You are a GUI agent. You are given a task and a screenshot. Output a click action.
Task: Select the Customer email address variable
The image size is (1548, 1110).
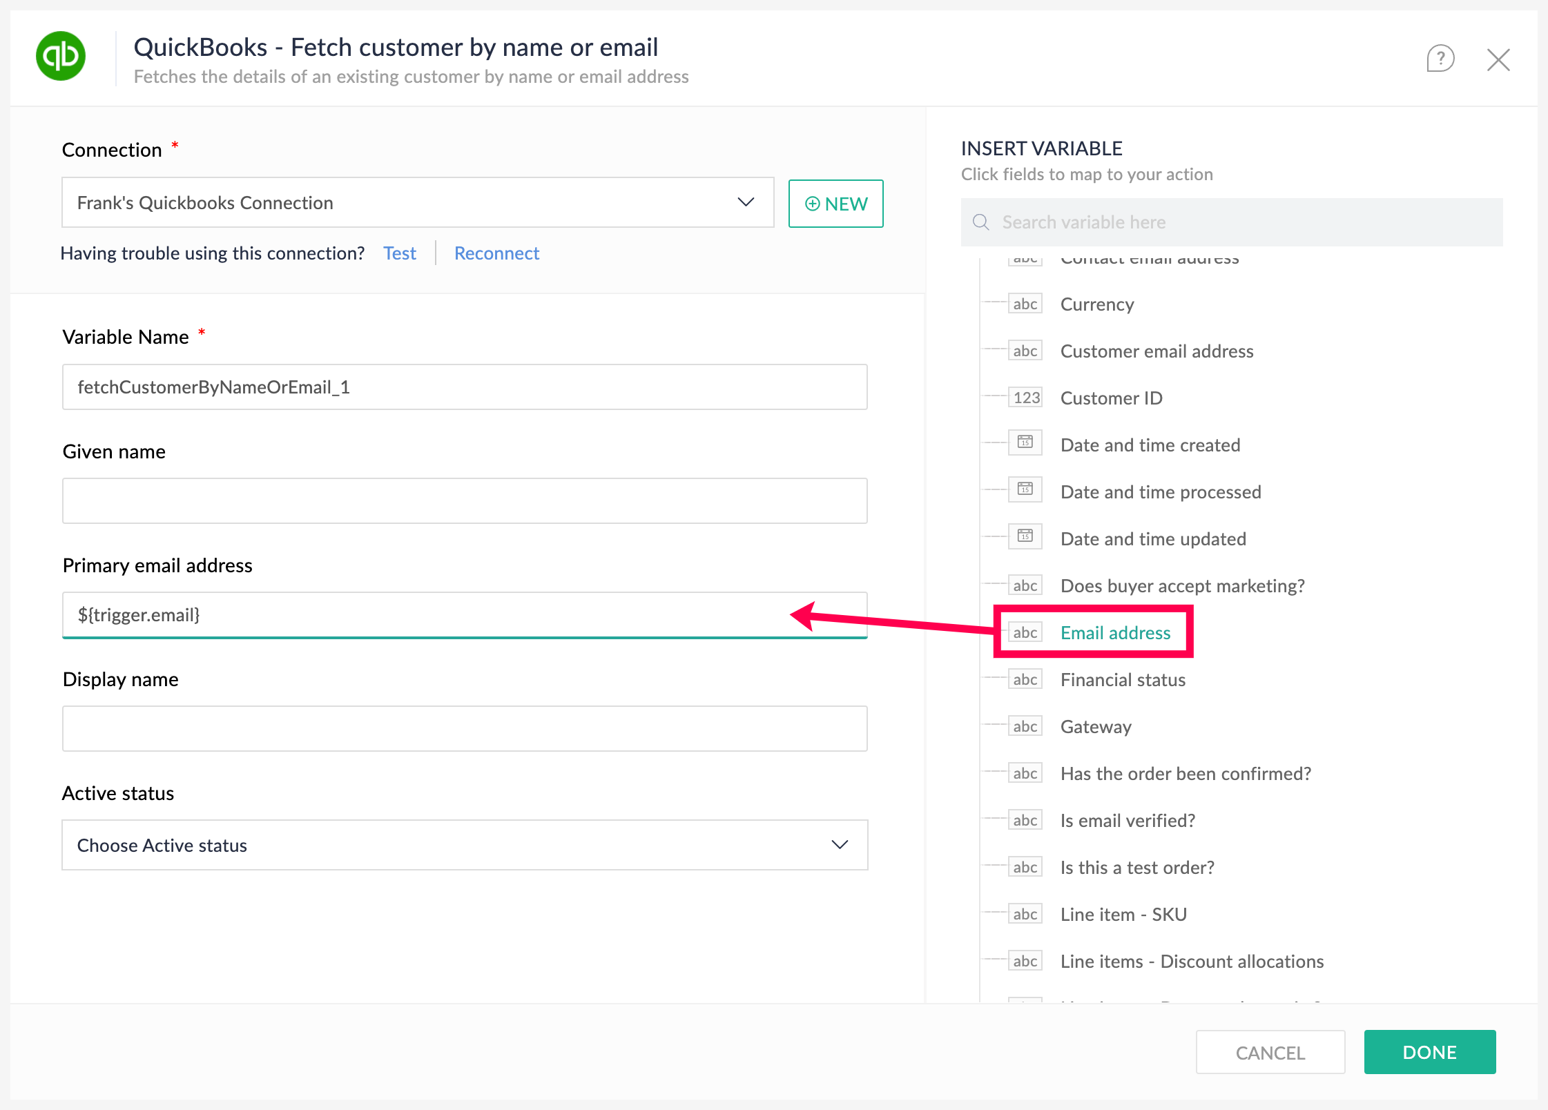pyautogui.click(x=1157, y=351)
